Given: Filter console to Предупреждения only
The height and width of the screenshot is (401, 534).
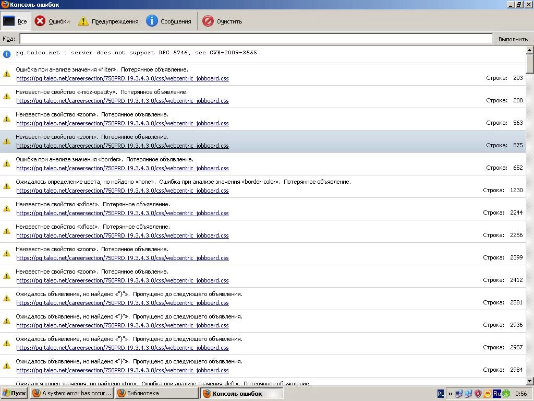Looking at the screenshot, I should (x=108, y=21).
